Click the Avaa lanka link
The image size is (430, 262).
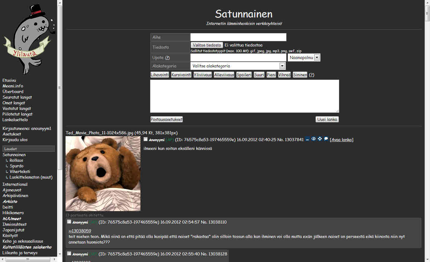point(342,140)
